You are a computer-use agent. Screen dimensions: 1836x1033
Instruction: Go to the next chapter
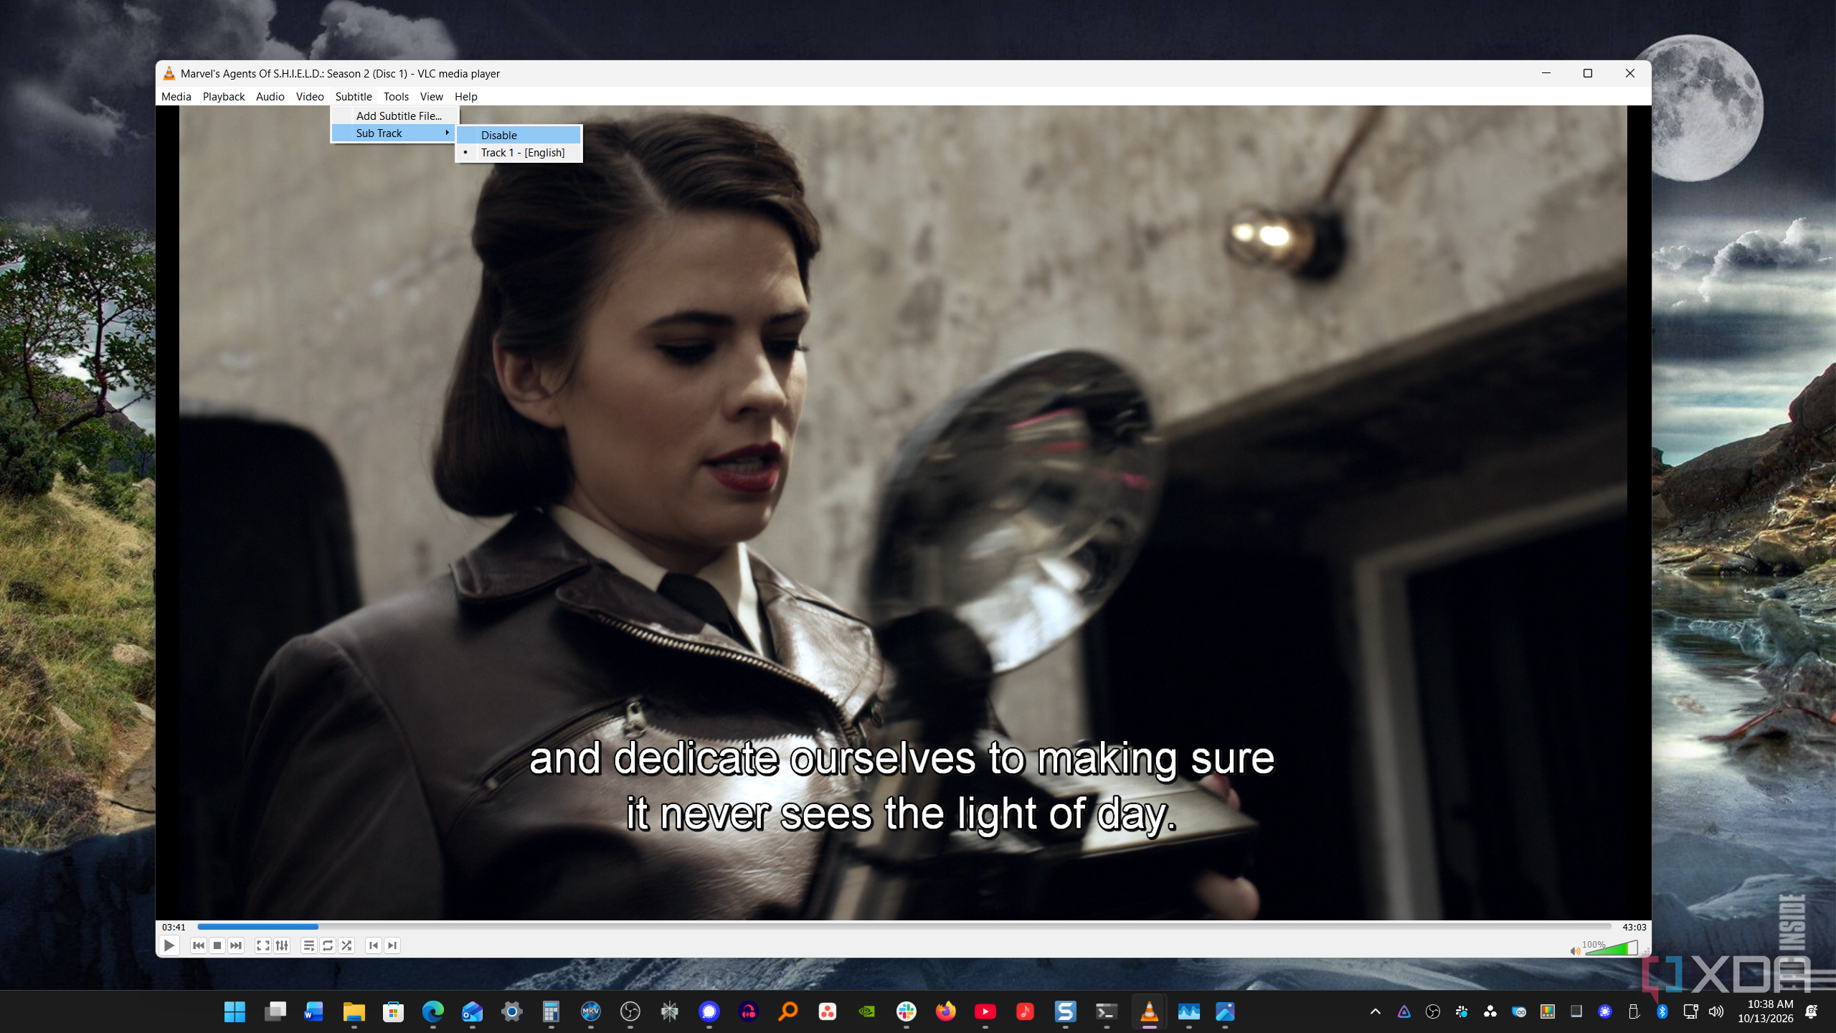(x=392, y=945)
